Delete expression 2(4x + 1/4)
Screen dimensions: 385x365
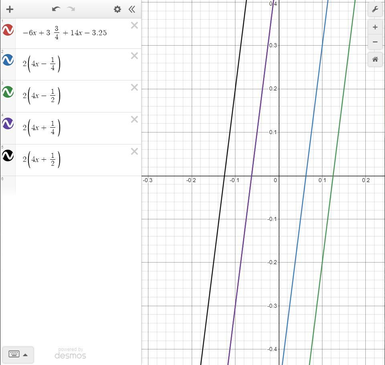(x=134, y=119)
